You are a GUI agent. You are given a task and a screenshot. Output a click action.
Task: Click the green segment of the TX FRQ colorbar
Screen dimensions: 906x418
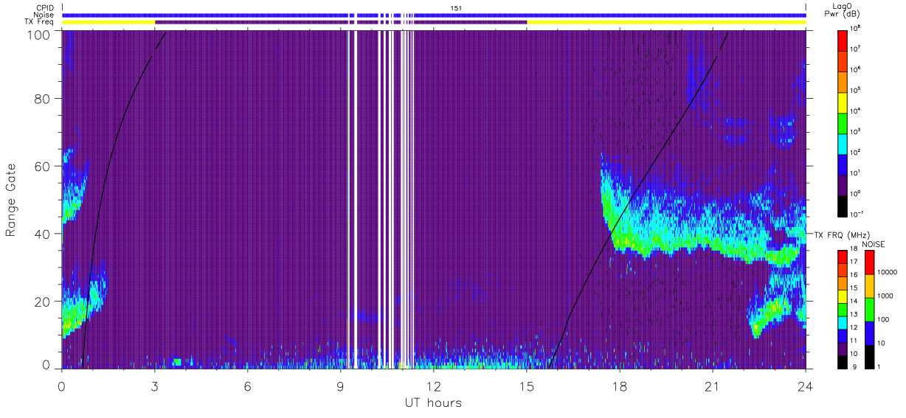click(x=843, y=309)
